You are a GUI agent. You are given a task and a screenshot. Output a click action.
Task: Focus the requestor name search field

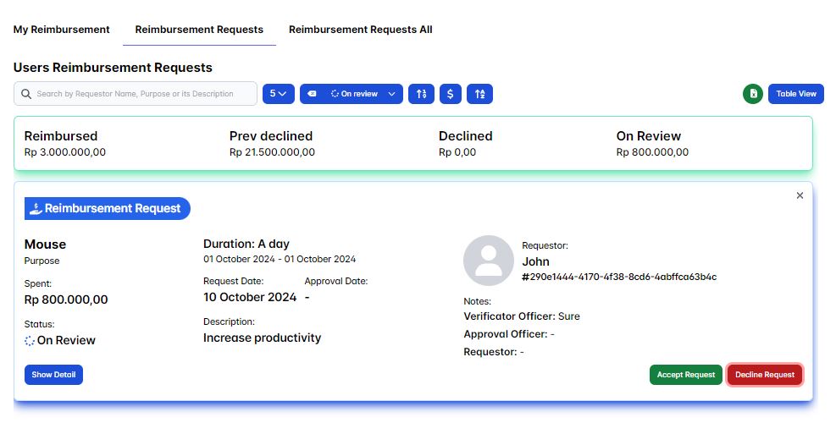coord(144,94)
